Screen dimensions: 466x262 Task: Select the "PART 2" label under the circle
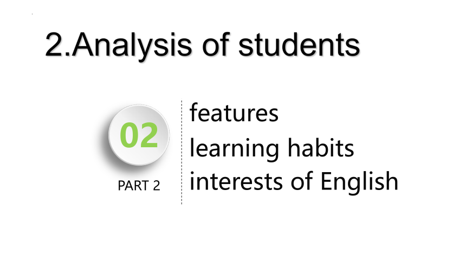(x=139, y=186)
